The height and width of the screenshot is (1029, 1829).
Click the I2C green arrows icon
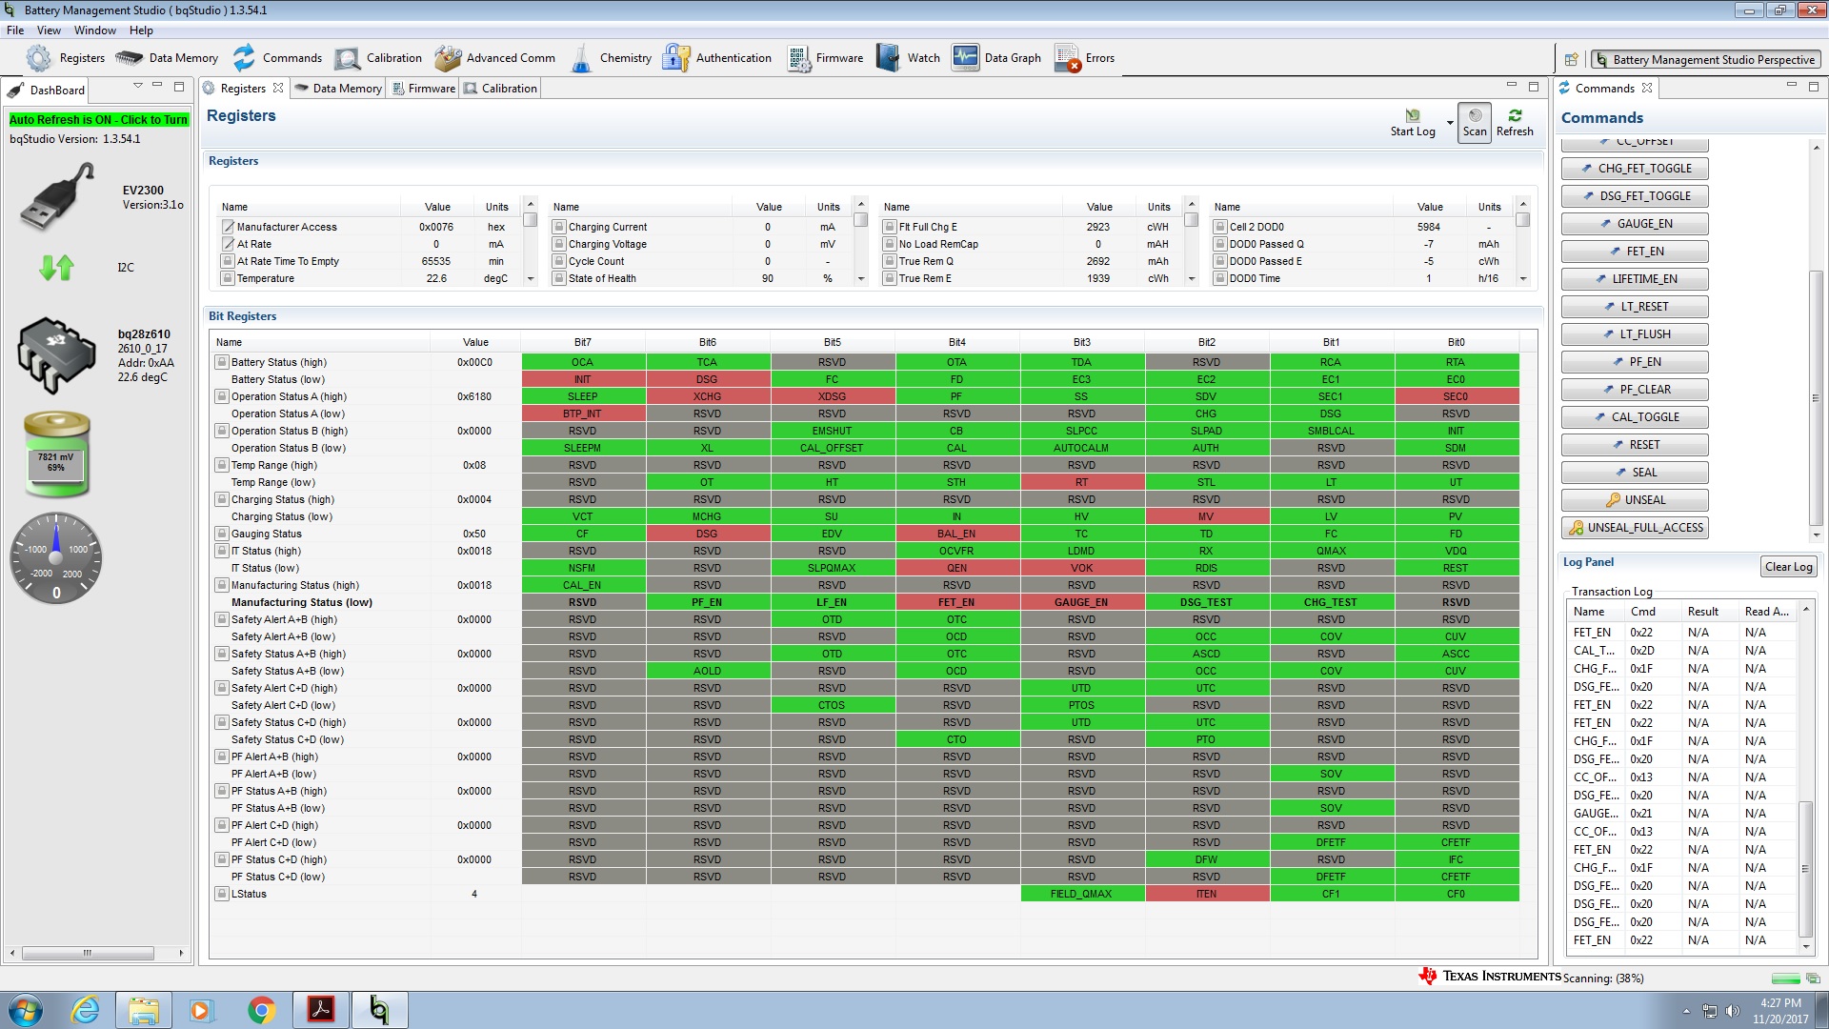56,268
